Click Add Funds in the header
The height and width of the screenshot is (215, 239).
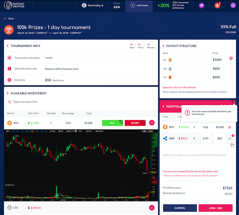[139, 6]
